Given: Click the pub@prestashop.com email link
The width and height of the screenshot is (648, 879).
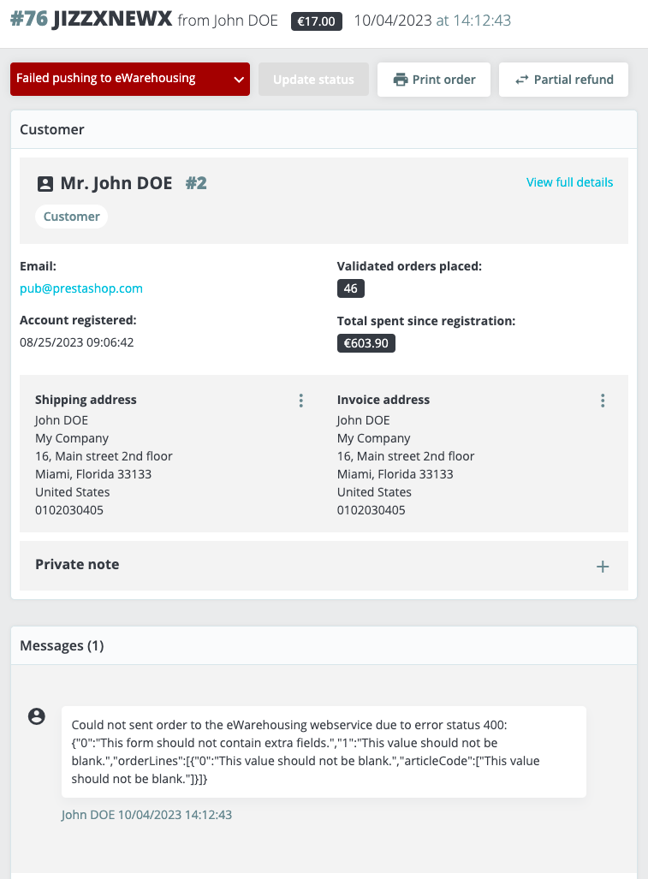Looking at the screenshot, I should (x=81, y=288).
